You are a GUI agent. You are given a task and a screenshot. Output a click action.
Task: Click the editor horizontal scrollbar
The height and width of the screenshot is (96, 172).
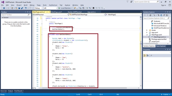[84, 88]
